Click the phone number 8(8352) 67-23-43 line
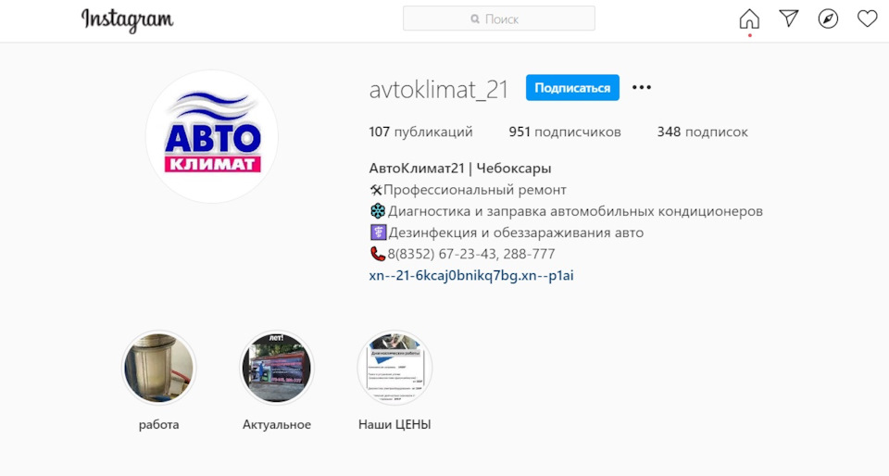The width and height of the screenshot is (889, 476). [462, 254]
